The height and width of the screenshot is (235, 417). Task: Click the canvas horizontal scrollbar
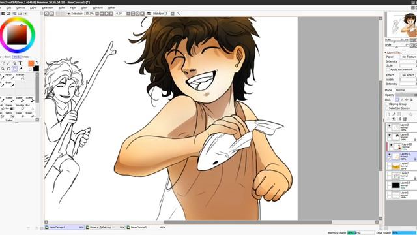tap(248, 222)
